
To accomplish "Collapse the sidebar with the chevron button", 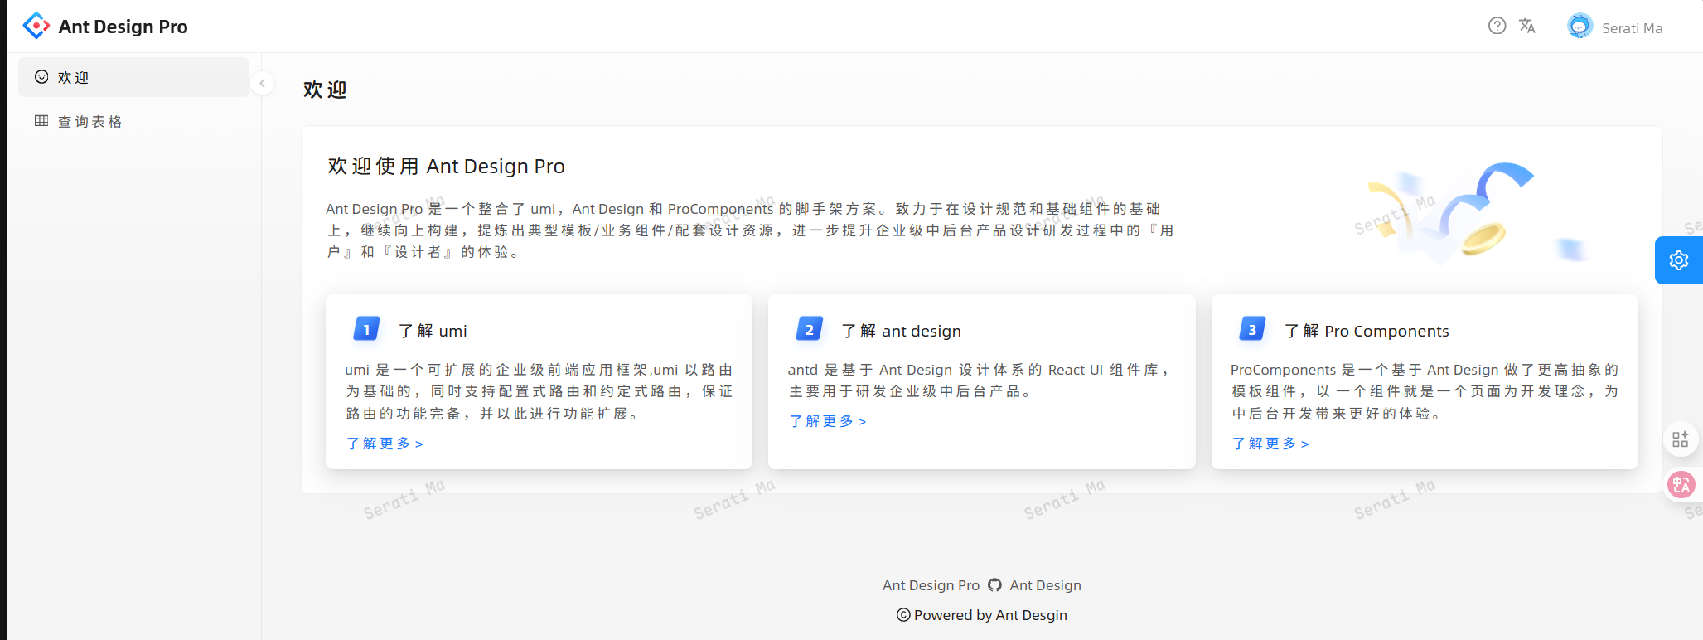I will point(262,83).
